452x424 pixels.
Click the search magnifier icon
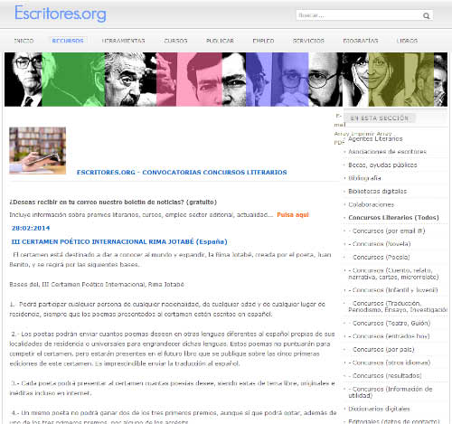coord(426,15)
